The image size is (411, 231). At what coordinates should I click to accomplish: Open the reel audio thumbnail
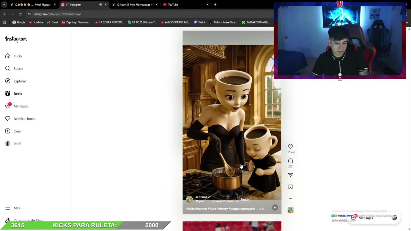[x=290, y=210]
